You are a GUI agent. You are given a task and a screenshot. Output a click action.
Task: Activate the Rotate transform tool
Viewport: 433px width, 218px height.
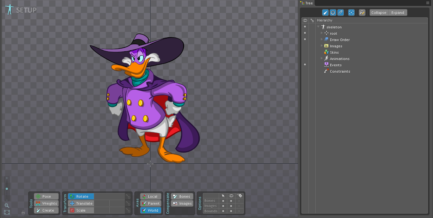pos(81,197)
